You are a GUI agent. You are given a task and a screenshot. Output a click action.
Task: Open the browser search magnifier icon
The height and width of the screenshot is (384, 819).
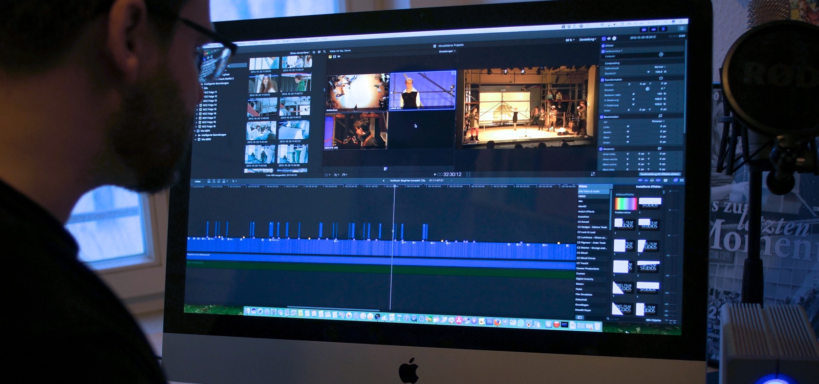pyautogui.click(x=325, y=52)
